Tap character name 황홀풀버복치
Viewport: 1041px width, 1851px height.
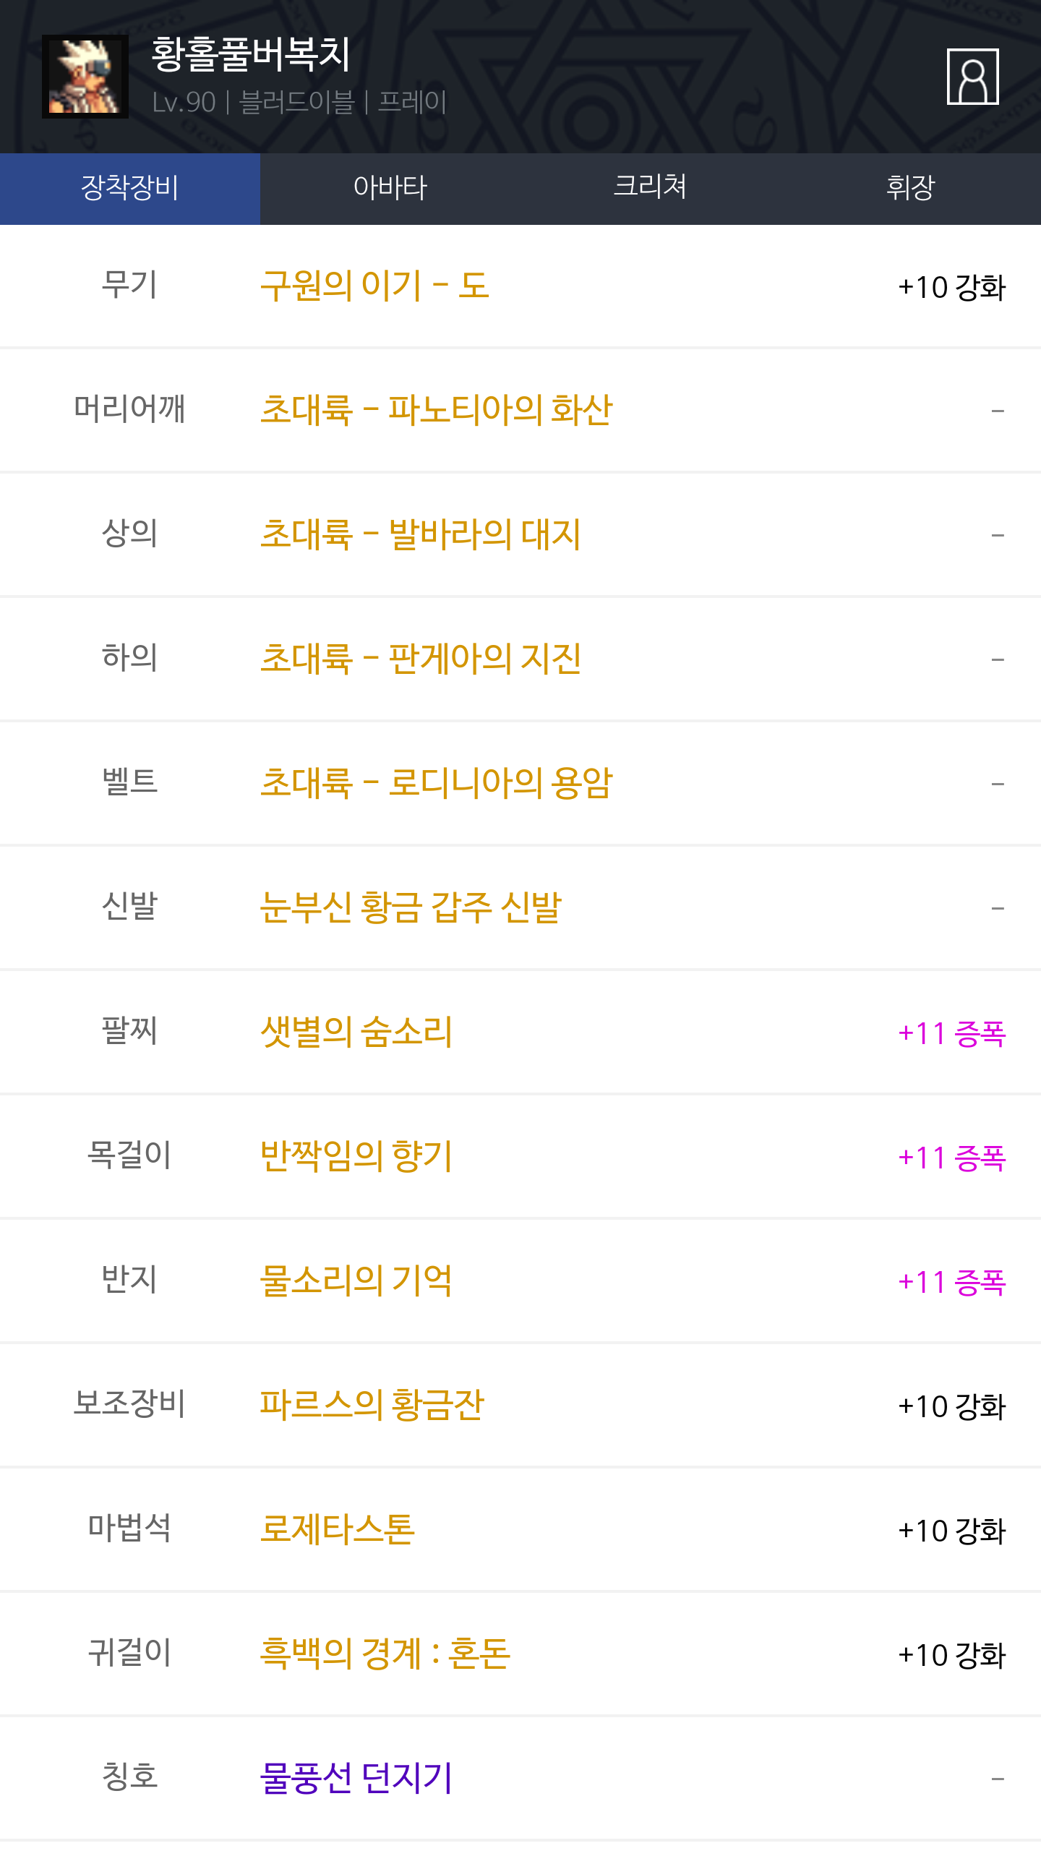point(251,55)
